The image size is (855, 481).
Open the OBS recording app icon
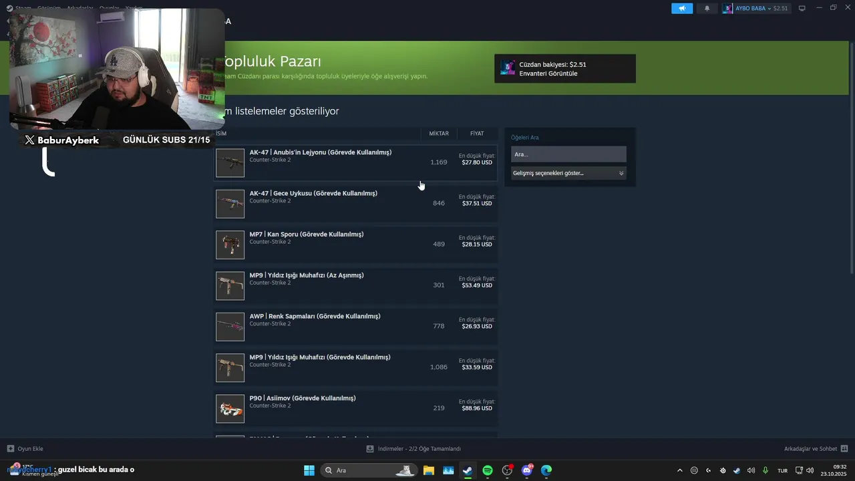click(x=507, y=470)
